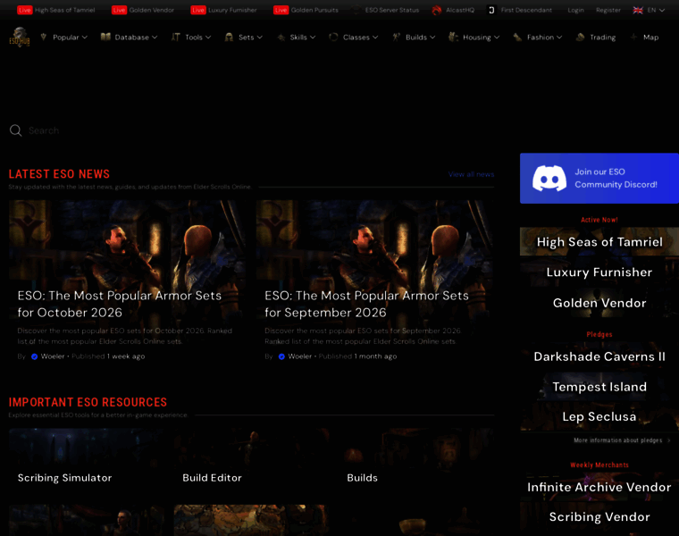Expand the Tools dropdown chevron
This screenshot has width=679, height=536.
click(x=208, y=38)
